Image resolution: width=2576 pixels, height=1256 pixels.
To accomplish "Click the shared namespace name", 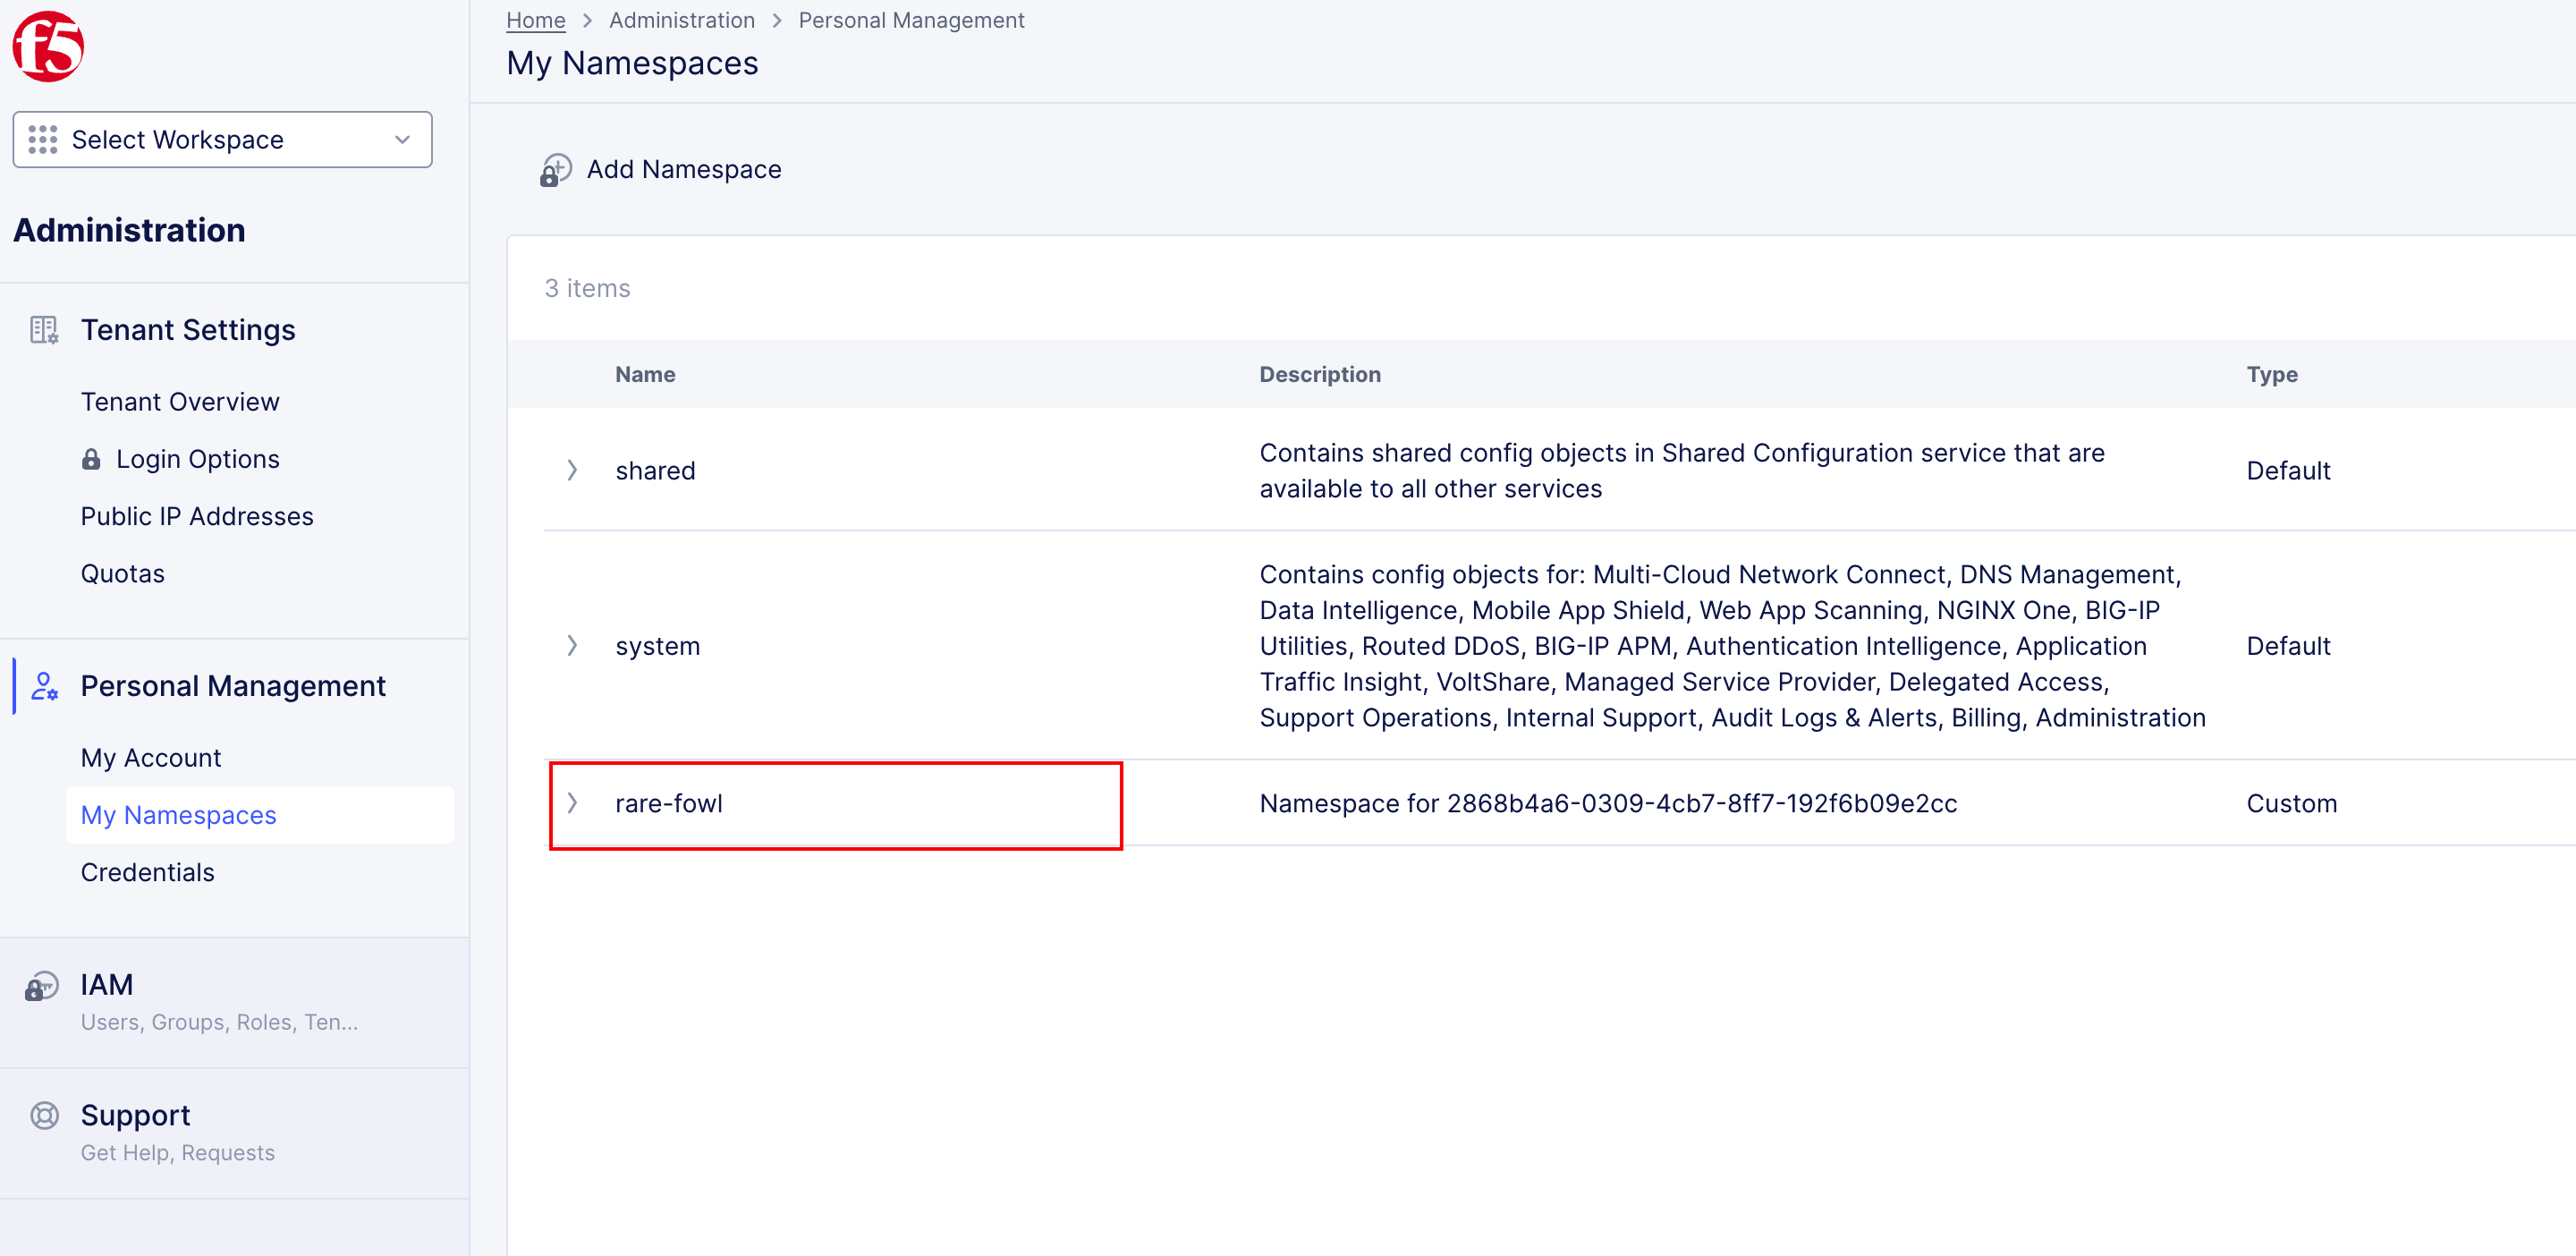I will (x=655, y=470).
